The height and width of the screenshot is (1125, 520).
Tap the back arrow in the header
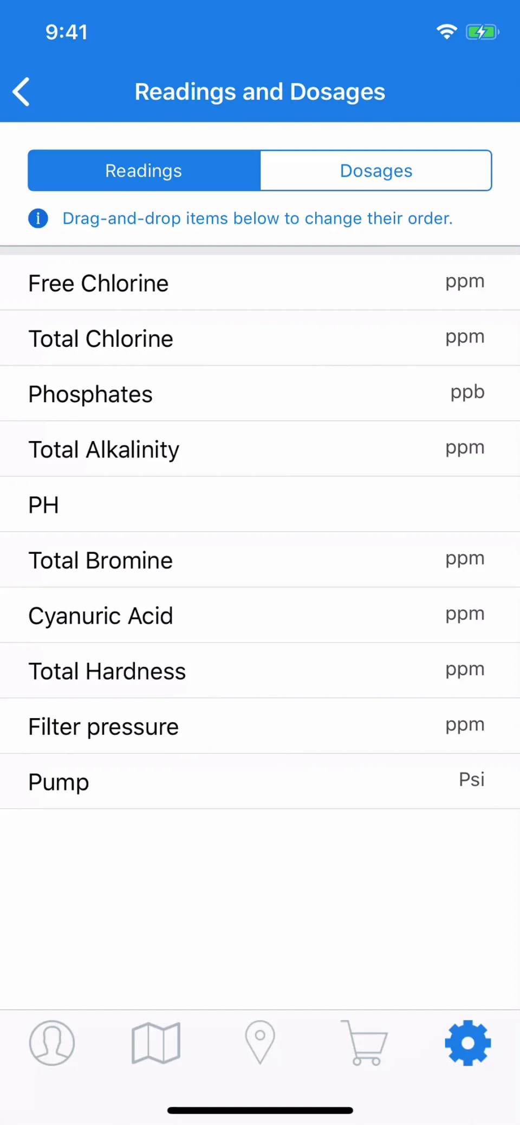coord(21,92)
